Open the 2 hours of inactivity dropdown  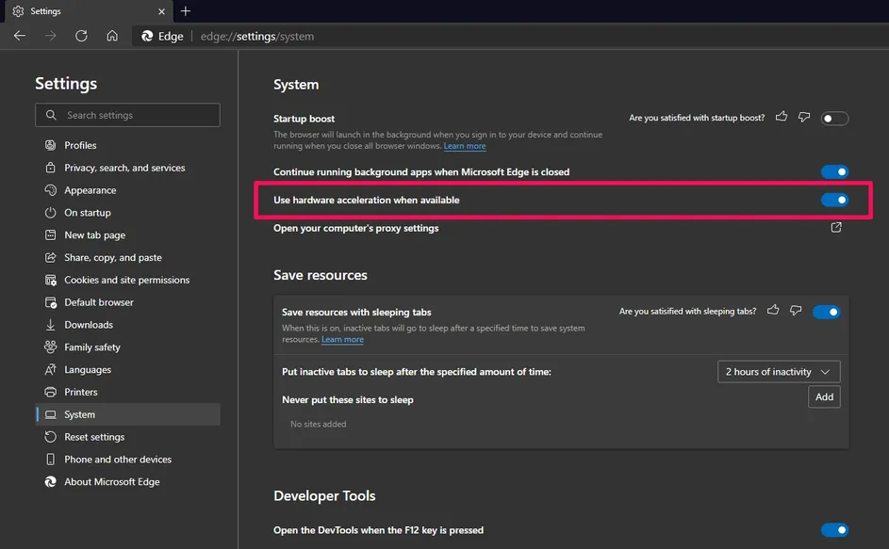(778, 372)
